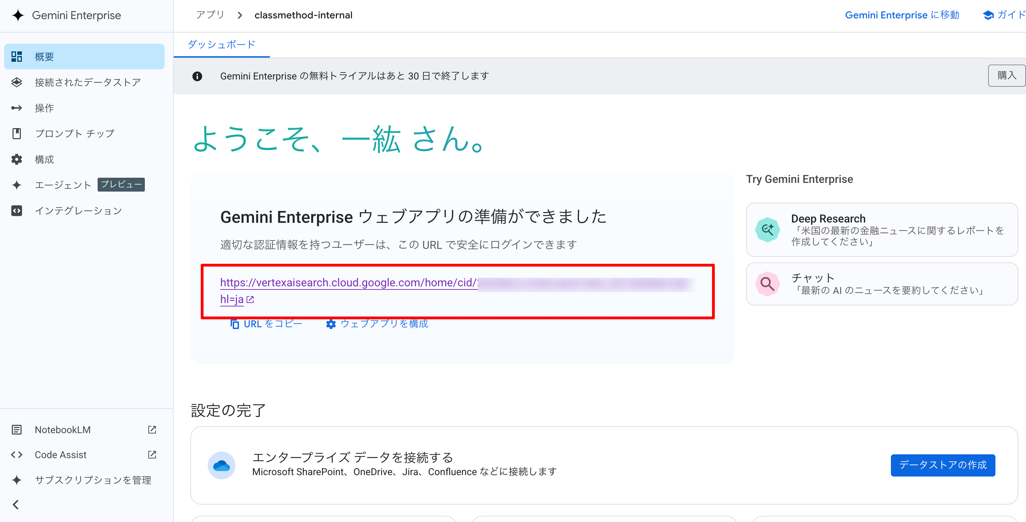Open the プロンプト チップ sidebar item
The height and width of the screenshot is (522, 1026).
(x=74, y=134)
